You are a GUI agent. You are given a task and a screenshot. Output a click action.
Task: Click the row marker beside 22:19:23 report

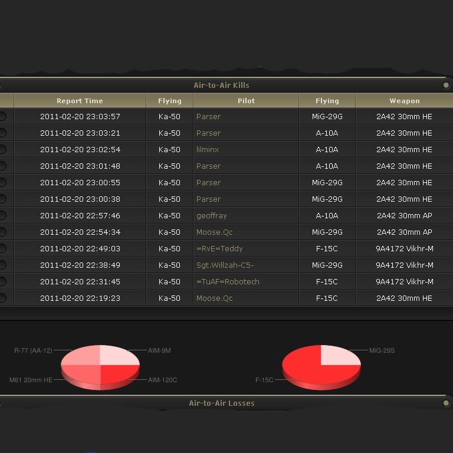(3, 298)
